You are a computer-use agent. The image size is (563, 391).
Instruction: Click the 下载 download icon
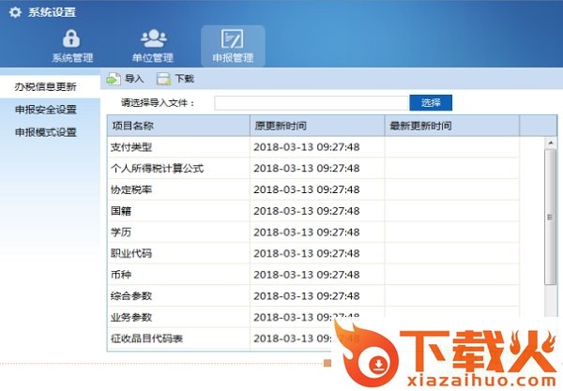pos(163,80)
